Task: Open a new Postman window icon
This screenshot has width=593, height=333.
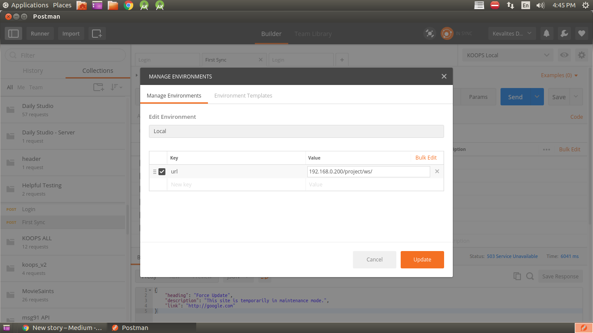Action: coord(97,33)
